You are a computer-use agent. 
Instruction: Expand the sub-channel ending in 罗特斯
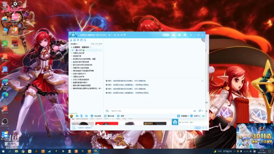[72, 71]
